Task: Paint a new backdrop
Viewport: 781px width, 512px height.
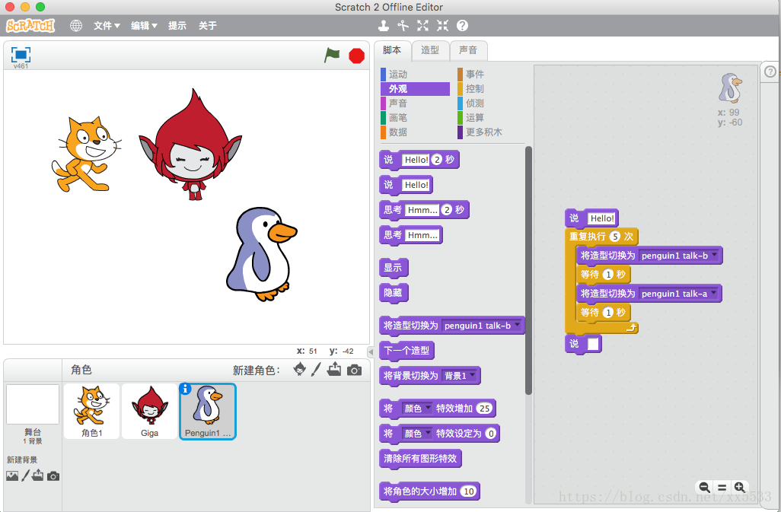Action: coord(25,475)
